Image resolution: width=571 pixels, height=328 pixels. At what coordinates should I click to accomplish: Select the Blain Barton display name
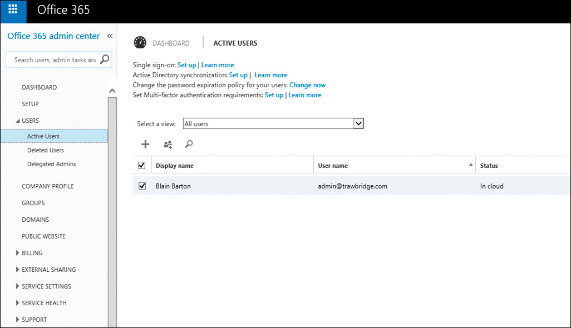[x=173, y=186]
